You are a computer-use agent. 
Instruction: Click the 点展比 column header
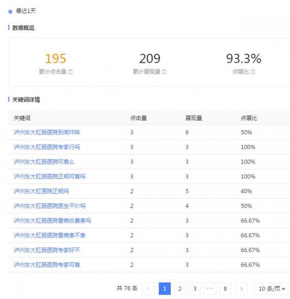pos(249,118)
